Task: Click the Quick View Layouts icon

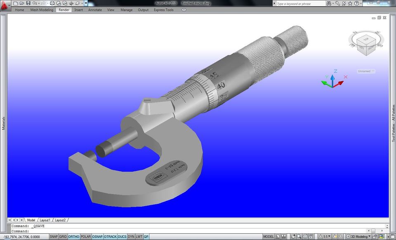Action: coord(278,236)
